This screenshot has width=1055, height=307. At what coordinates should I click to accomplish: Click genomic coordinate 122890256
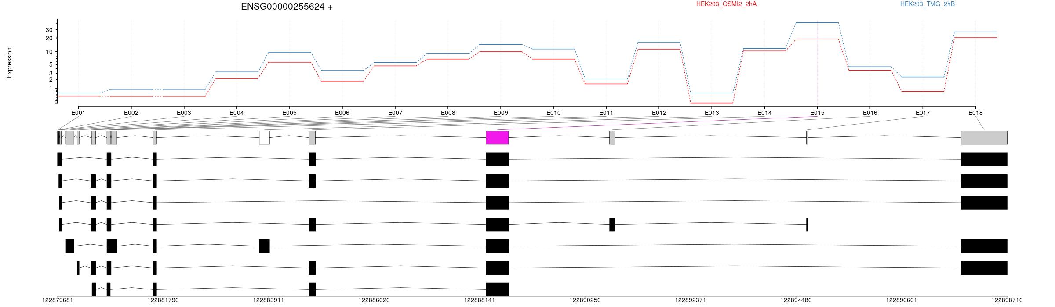click(585, 300)
